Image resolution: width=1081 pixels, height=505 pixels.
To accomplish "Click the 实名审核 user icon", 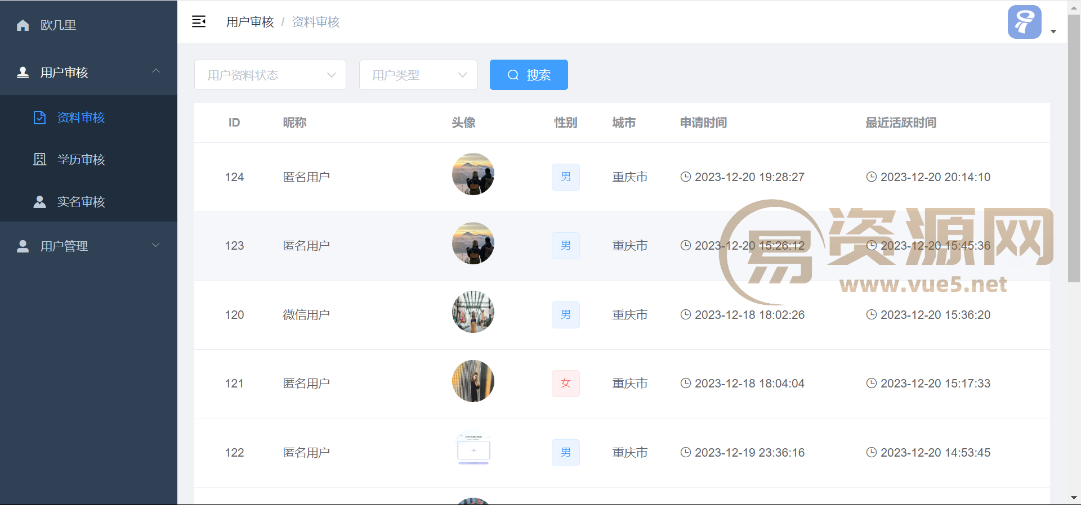I will tap(39, 202).
